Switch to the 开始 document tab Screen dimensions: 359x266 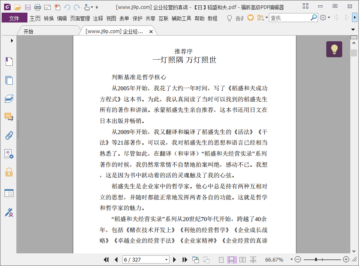29,31
